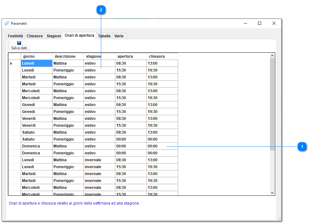Screen dimensions: 313x224
Task: Close the Parametri window
Action: pyautogui.click(x=274, y=23)
